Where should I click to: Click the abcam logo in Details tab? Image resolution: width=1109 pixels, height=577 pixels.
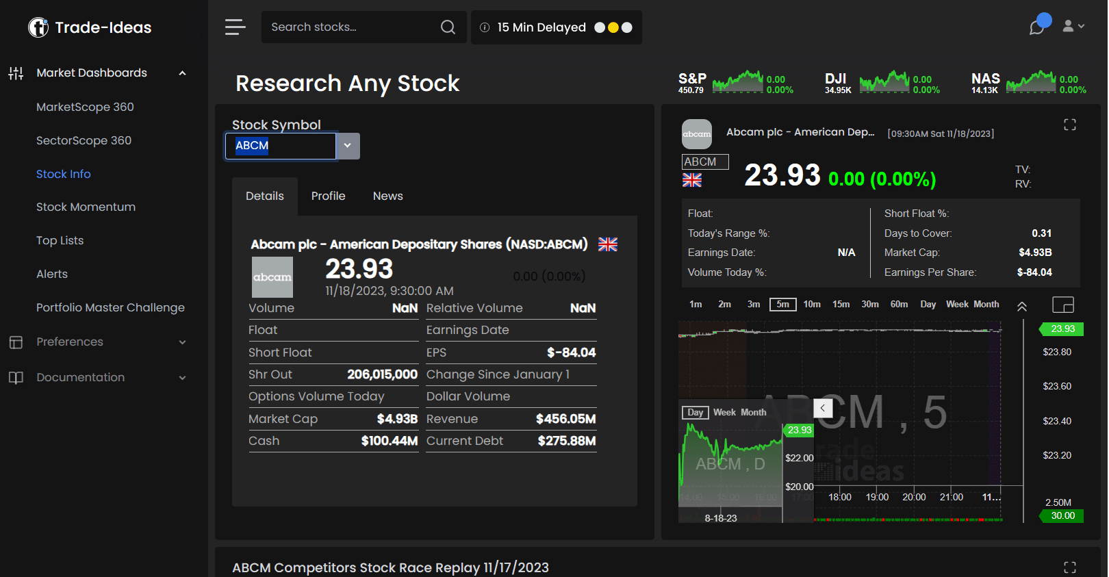(272, 277)
